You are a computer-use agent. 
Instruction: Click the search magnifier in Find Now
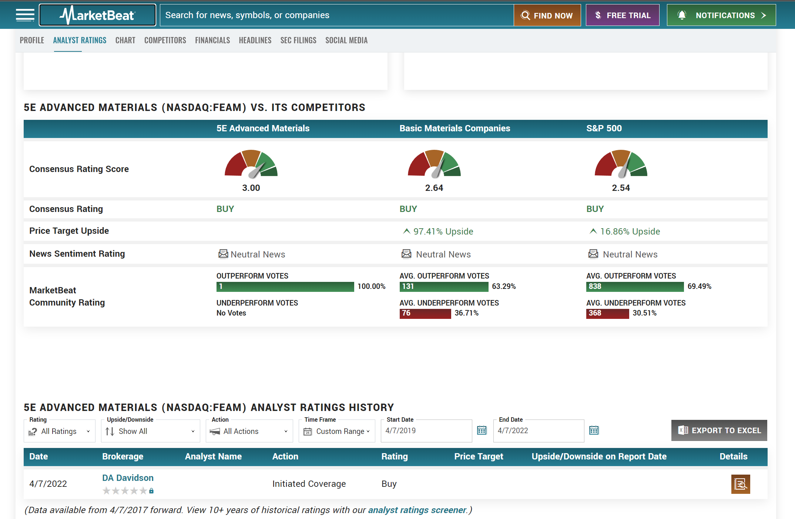click(525, 16)
